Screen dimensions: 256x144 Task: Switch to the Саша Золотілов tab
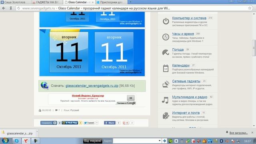15,2
